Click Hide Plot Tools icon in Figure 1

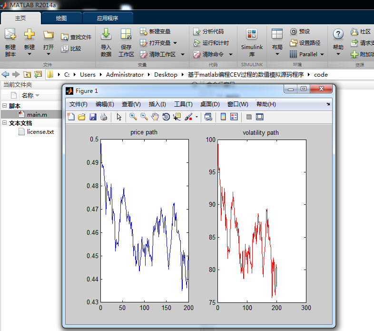pyautogui.click(x=249, y=117)
